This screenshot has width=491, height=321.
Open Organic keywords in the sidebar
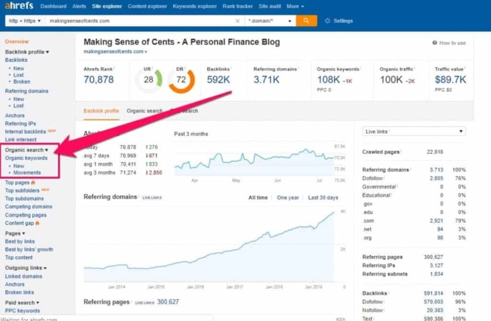[x=26, y=158]
